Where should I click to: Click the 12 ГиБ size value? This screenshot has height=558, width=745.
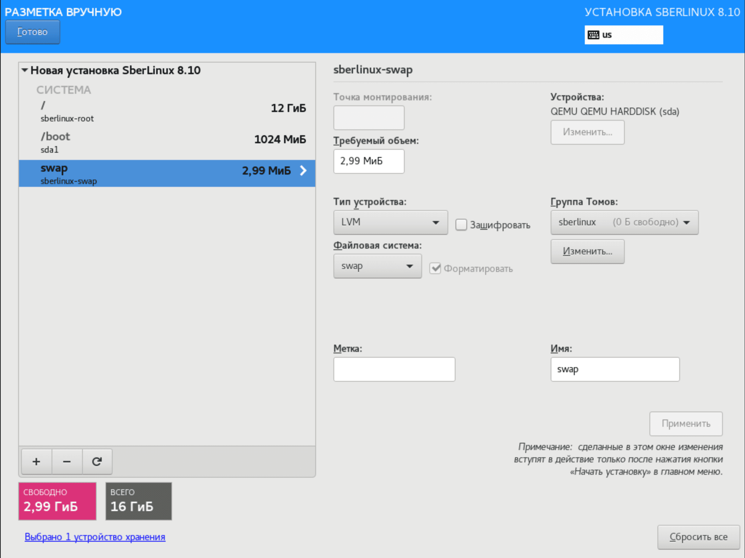click(x=288, y=108)
